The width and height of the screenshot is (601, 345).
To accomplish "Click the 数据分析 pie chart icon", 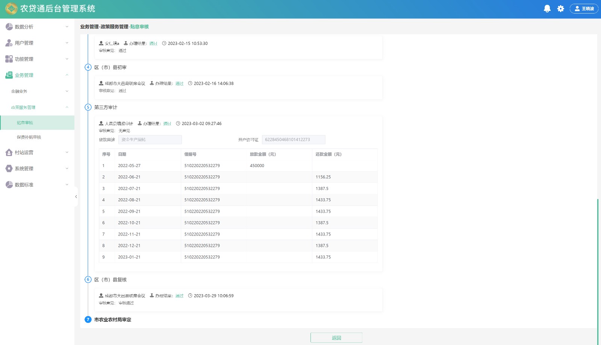I will click(9, 27).
